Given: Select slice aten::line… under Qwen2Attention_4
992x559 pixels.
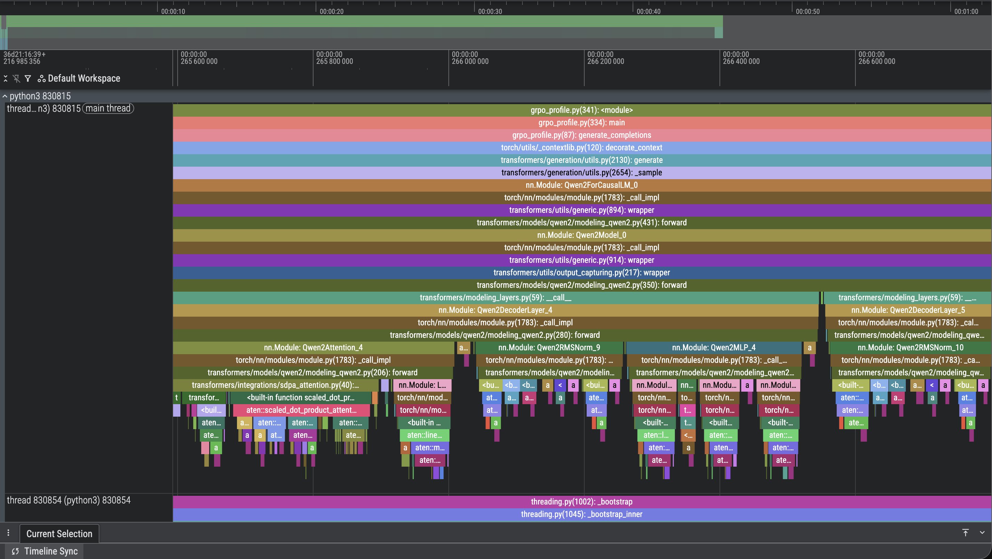Looking at the screenshot, I should [x=424, y=435].
